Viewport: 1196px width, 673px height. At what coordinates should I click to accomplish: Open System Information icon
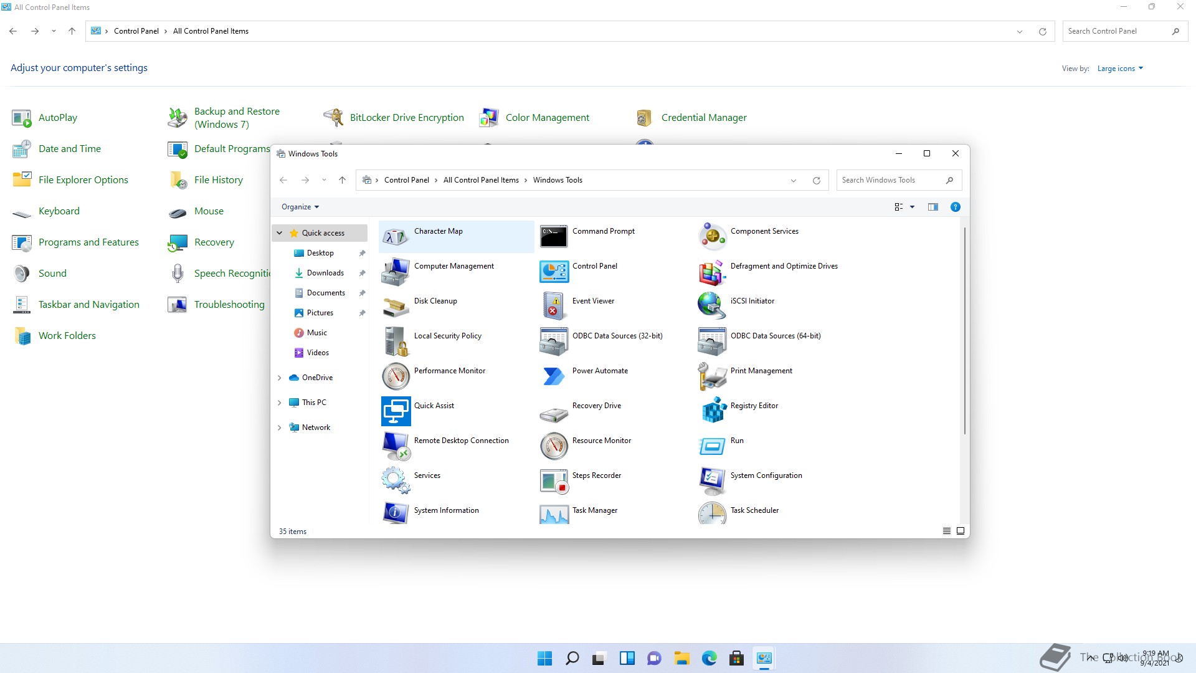[x=396, y=513]
